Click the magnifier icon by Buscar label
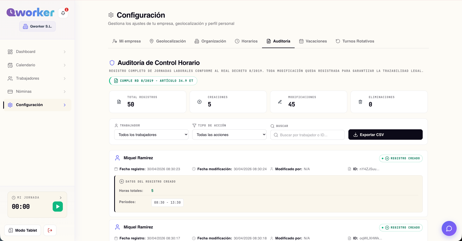This screenshot has width=462, height=241. tap(272, 126)
